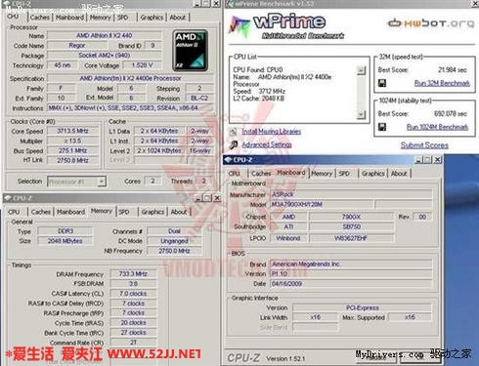Click the motherboard Model text field

point(322,204)
